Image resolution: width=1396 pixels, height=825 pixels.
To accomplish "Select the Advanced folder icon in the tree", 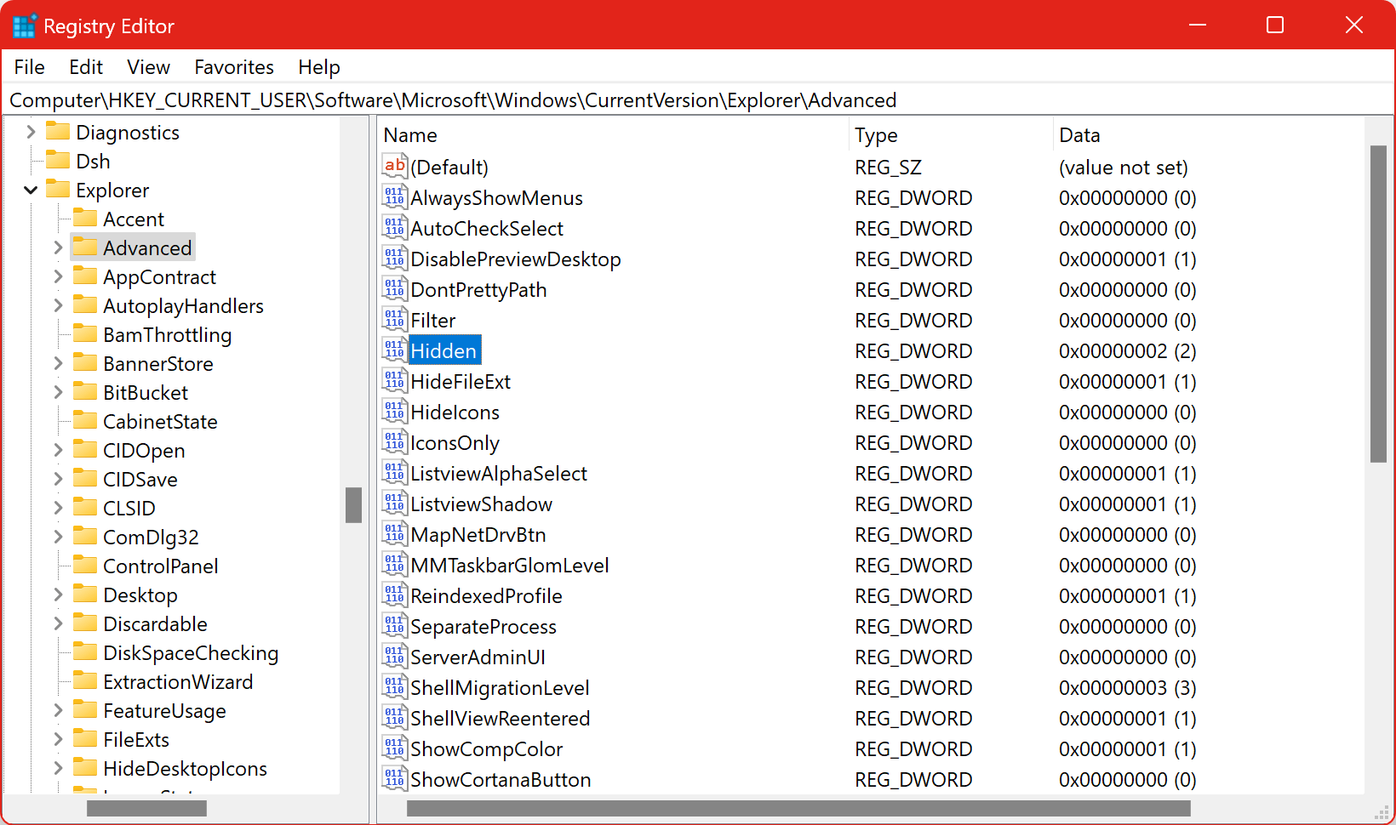I will tap(87, 247).
